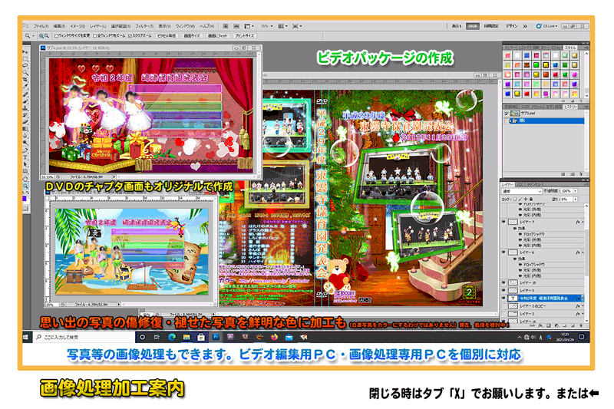The height and width of the screenshot is (409, 614).
Task: Switch to the デザイン workspace
Action: click(511, 26)
